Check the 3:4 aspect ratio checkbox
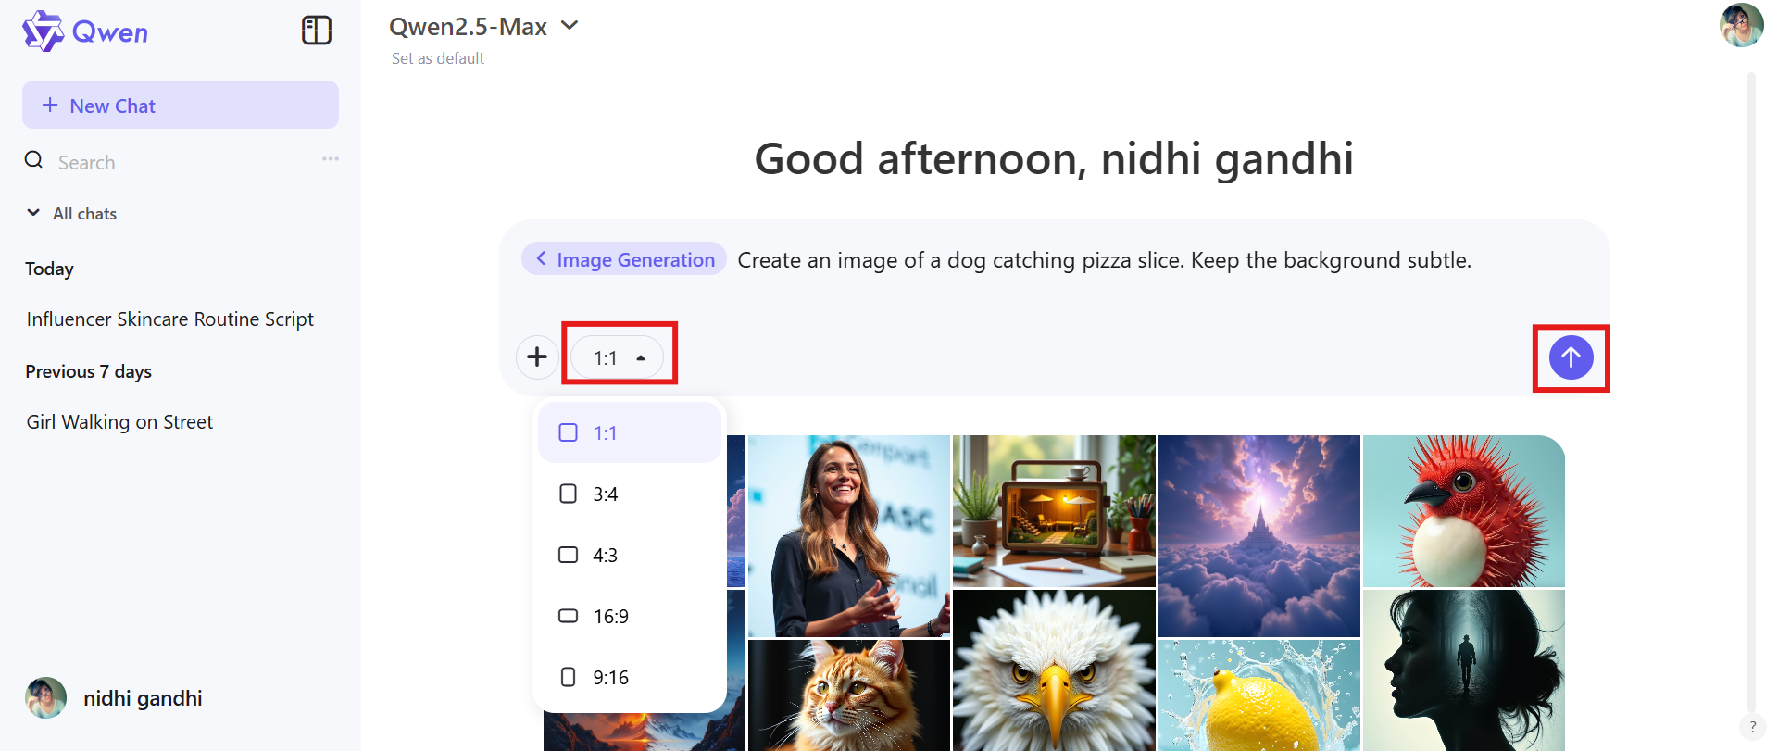 pos(568,494)
